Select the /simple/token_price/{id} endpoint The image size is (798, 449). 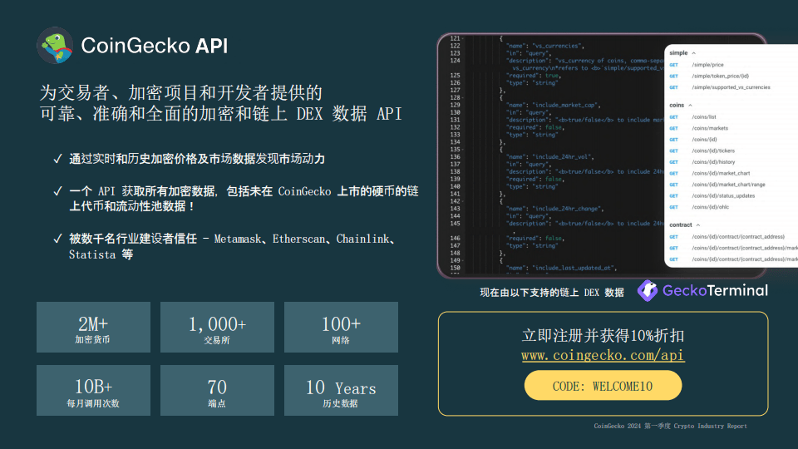coord(720,76)
